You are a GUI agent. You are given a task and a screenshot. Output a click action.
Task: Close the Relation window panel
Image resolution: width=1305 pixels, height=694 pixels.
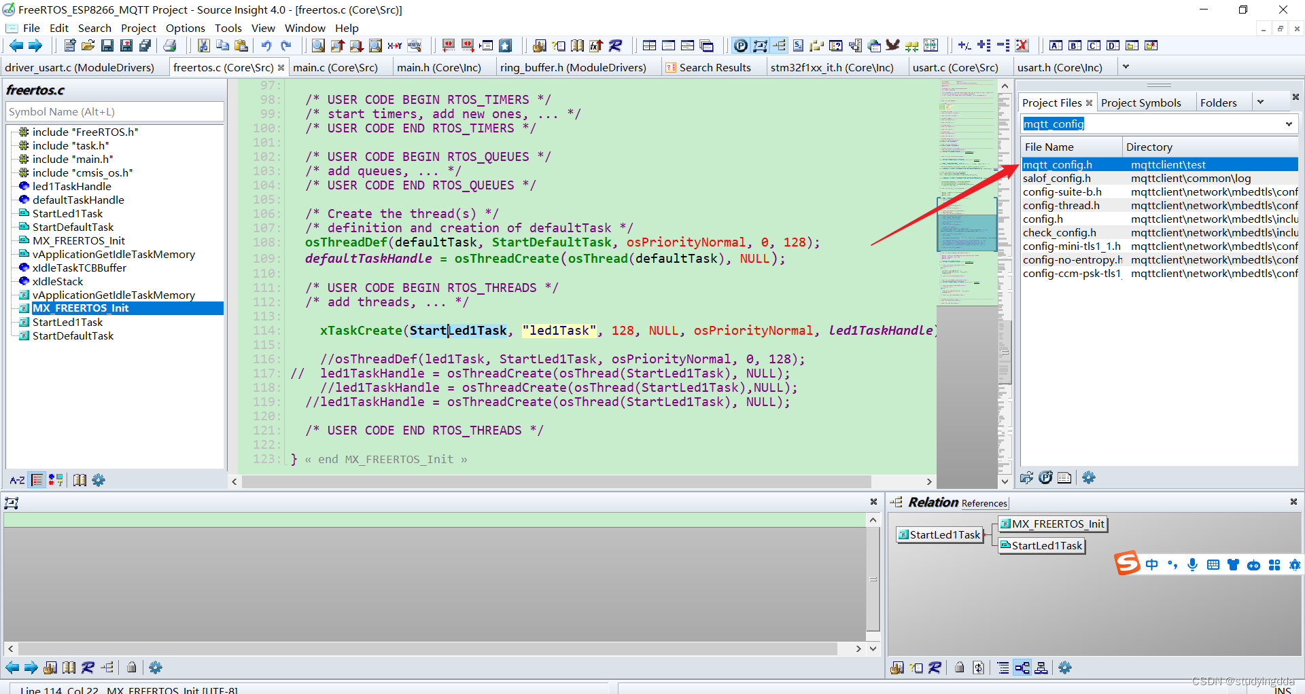coord(1293,502)
